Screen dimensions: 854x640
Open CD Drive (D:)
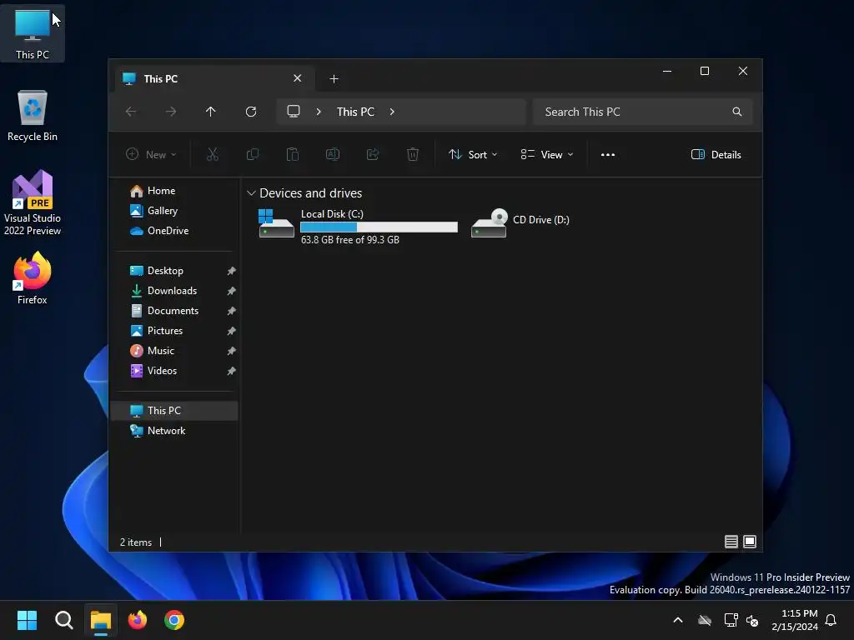click(520, 222)
